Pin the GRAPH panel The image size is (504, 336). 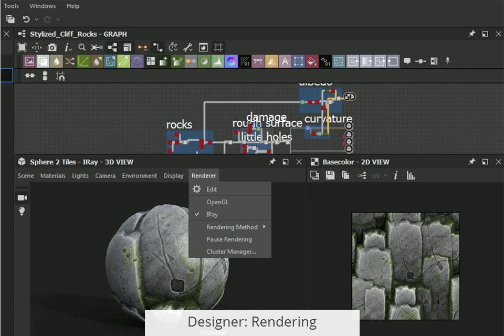click(471, 34)
